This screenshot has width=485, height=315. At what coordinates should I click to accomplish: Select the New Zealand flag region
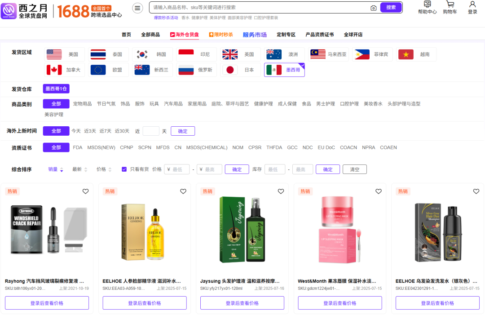point(152,70)
